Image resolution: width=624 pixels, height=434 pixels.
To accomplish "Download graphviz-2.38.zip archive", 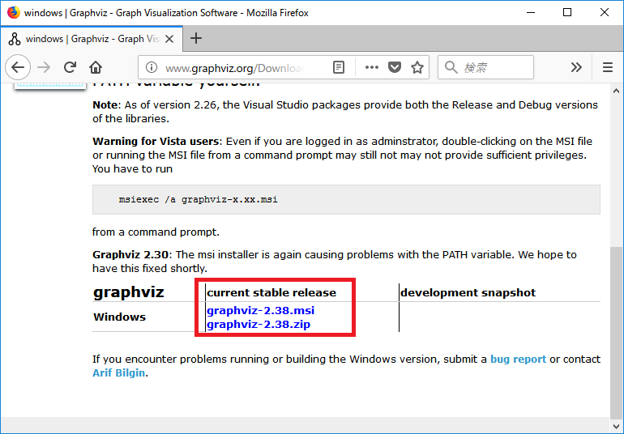I will [259, 324].
